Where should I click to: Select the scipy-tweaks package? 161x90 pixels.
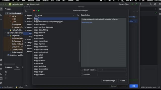(39, 74)
